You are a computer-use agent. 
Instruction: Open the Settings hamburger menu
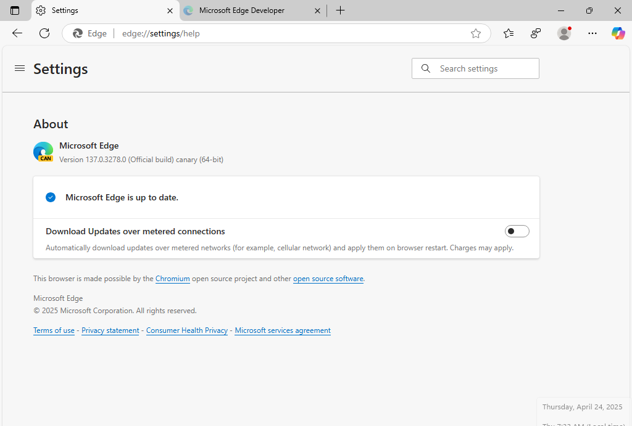tap(20, 68)
